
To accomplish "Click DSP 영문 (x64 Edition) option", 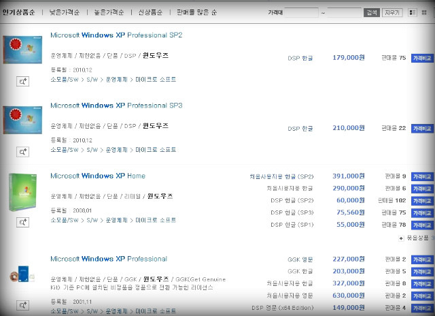I will 283,308.
